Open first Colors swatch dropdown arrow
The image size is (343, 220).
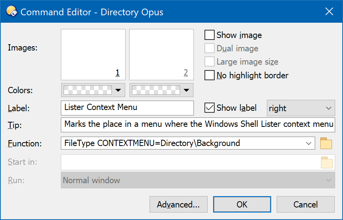point(118,90)
